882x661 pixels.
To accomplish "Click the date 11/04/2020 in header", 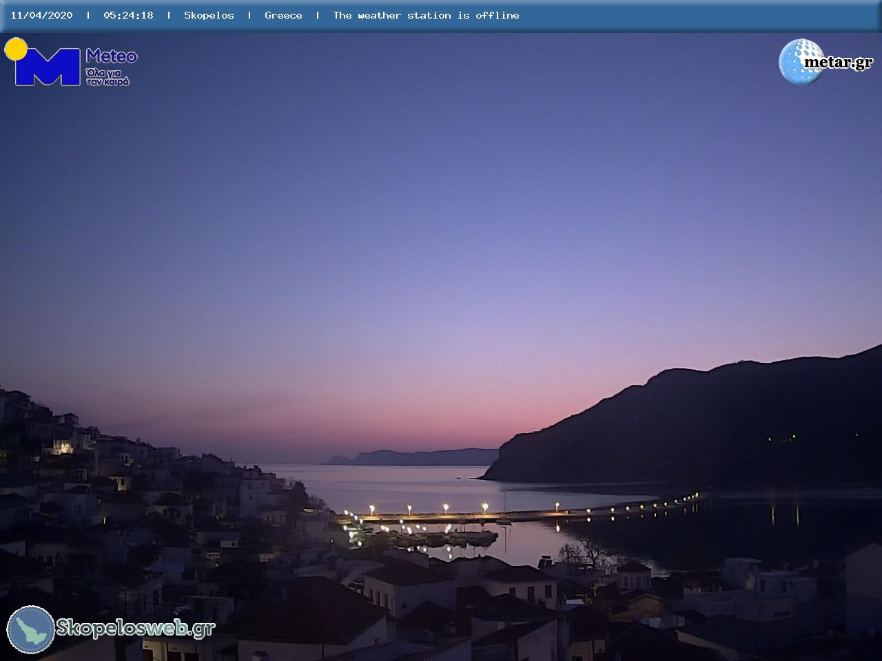I will pyautogui.click(x=41, y=15).
